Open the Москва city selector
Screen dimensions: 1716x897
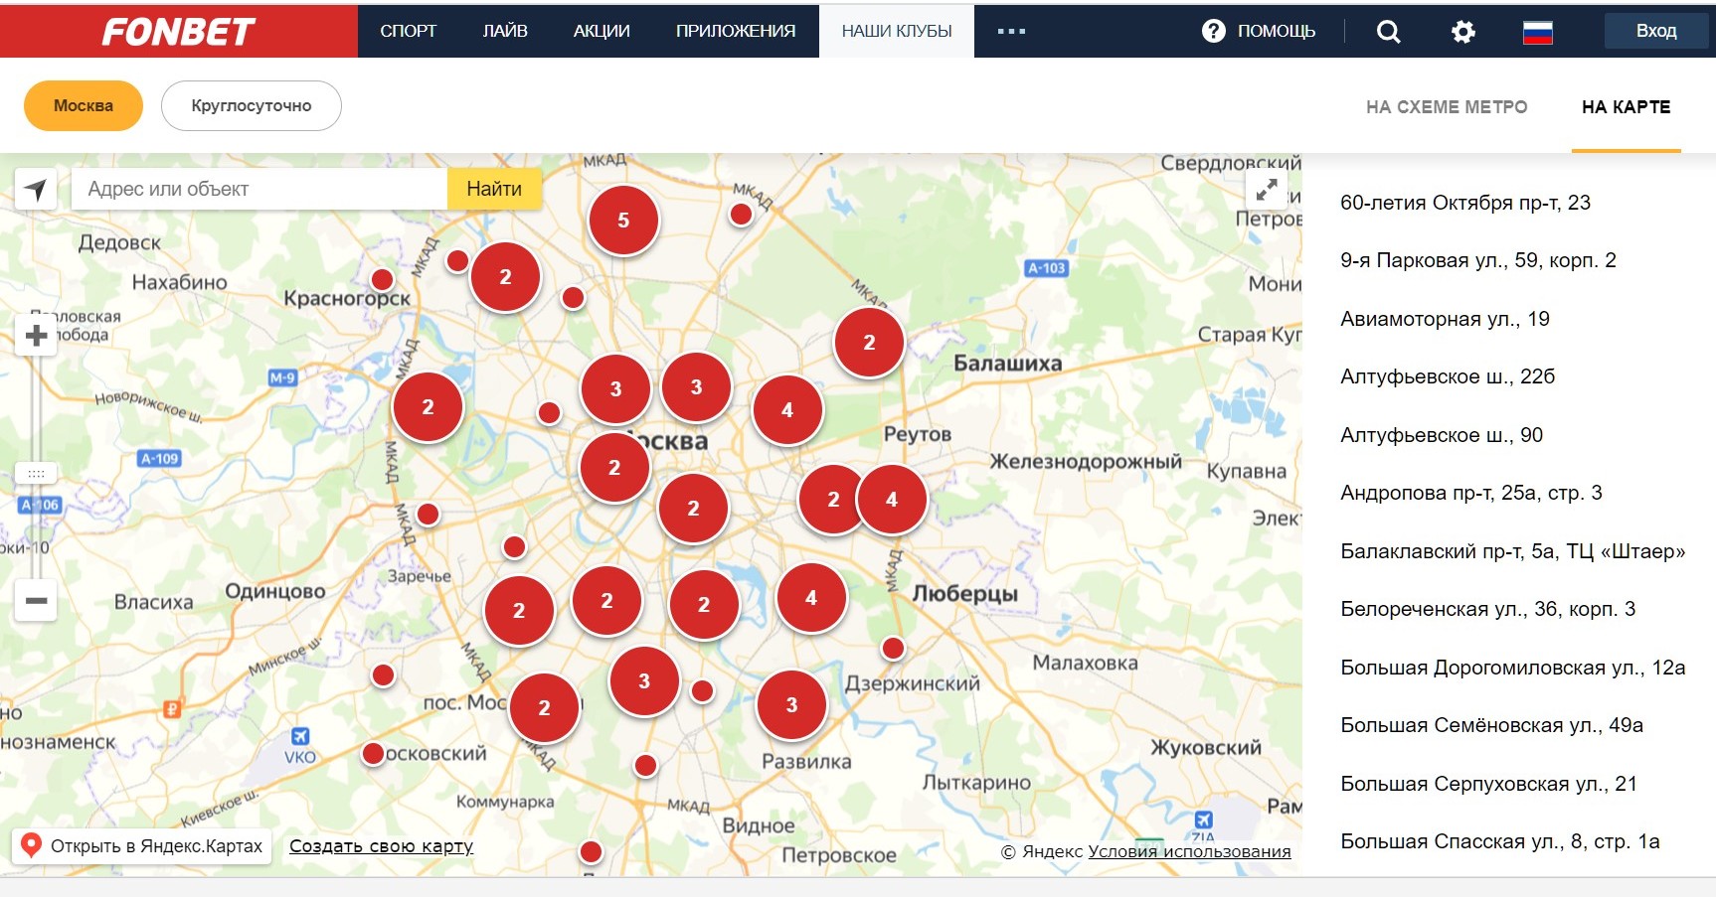(x=84, y=105)
